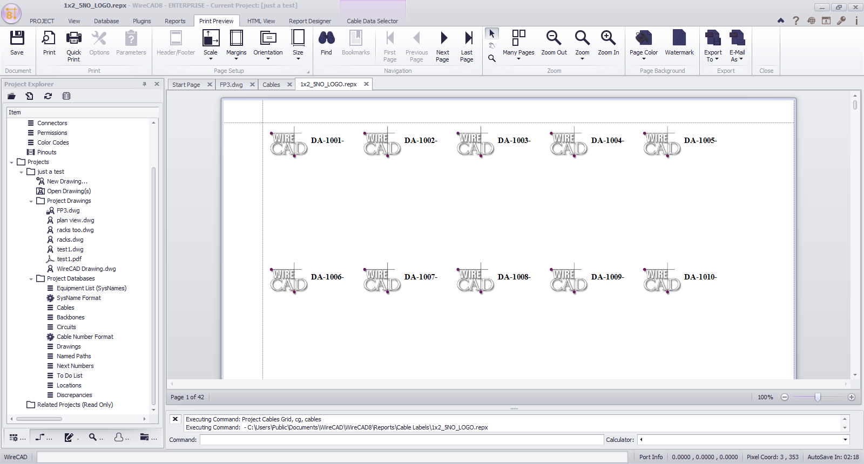
Task: Open the Many Pages layout
Action: pos(518,45)
